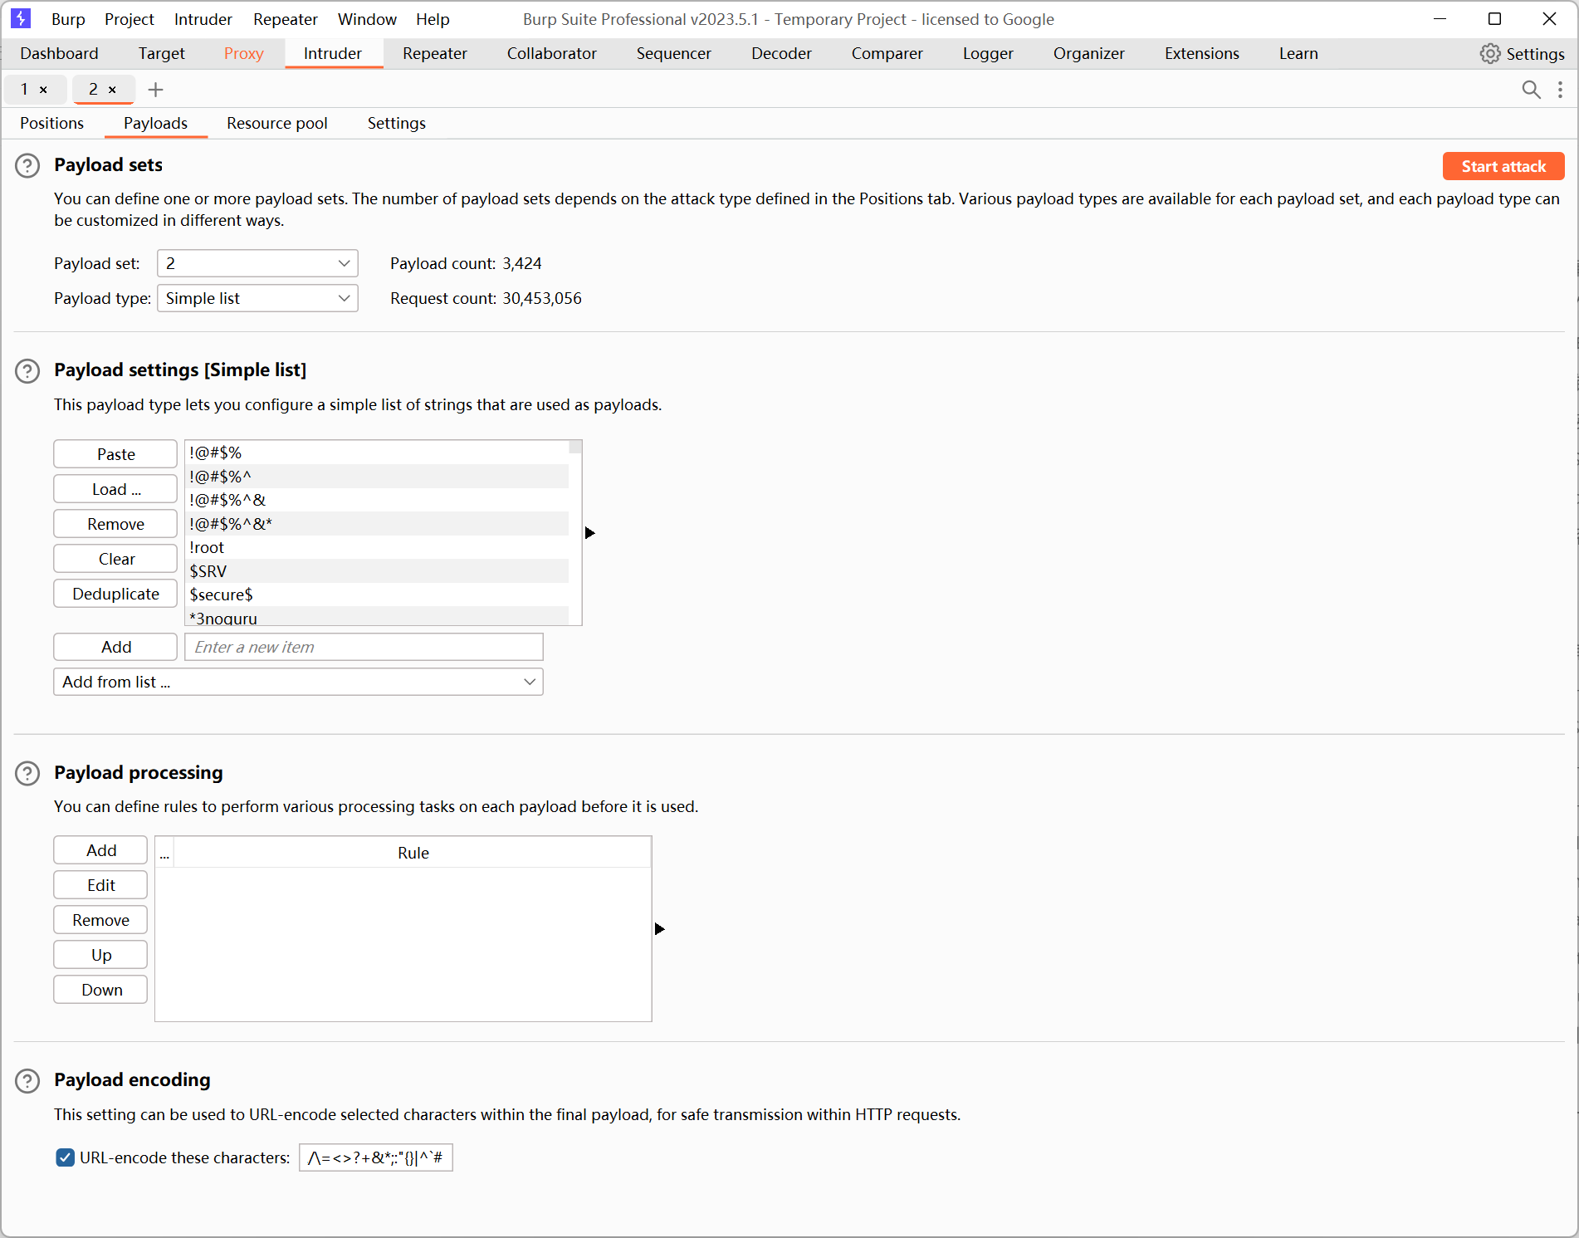This screenshot has width=1579, height=1238.
Task: Click the Deduplicate button
Action: 115,594
